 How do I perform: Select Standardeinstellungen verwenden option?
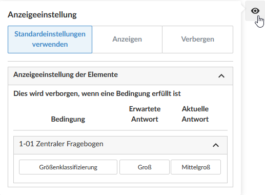tap(50, 40)
